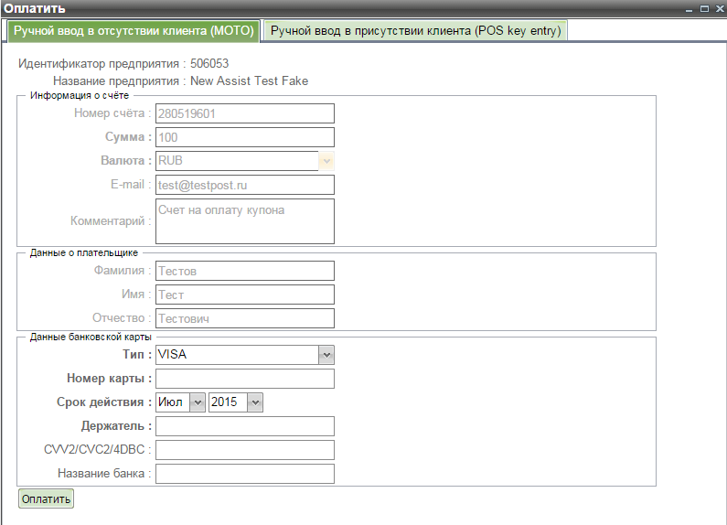The width and height of the screenshot is (727, 525).
Task: Open the Валюта dropdown showing RUB
Action: (x=326, y=161)
